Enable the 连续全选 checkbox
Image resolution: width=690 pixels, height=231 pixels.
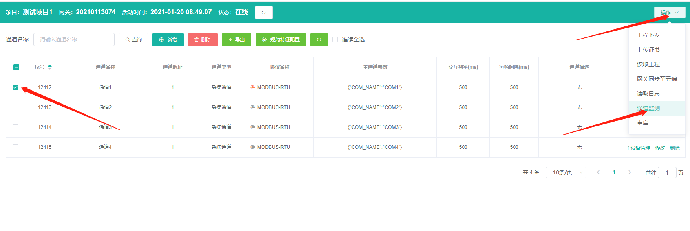335,40
